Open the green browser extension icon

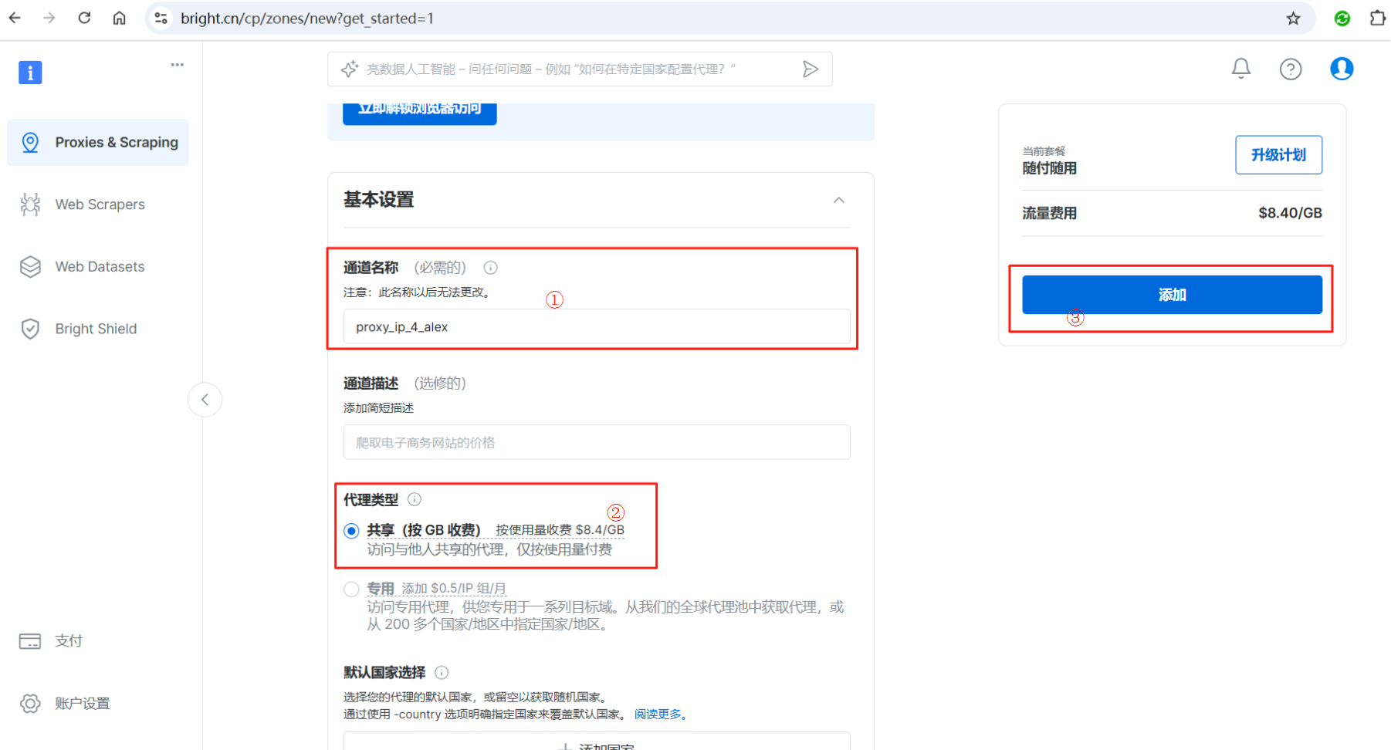pos(1342,19)
